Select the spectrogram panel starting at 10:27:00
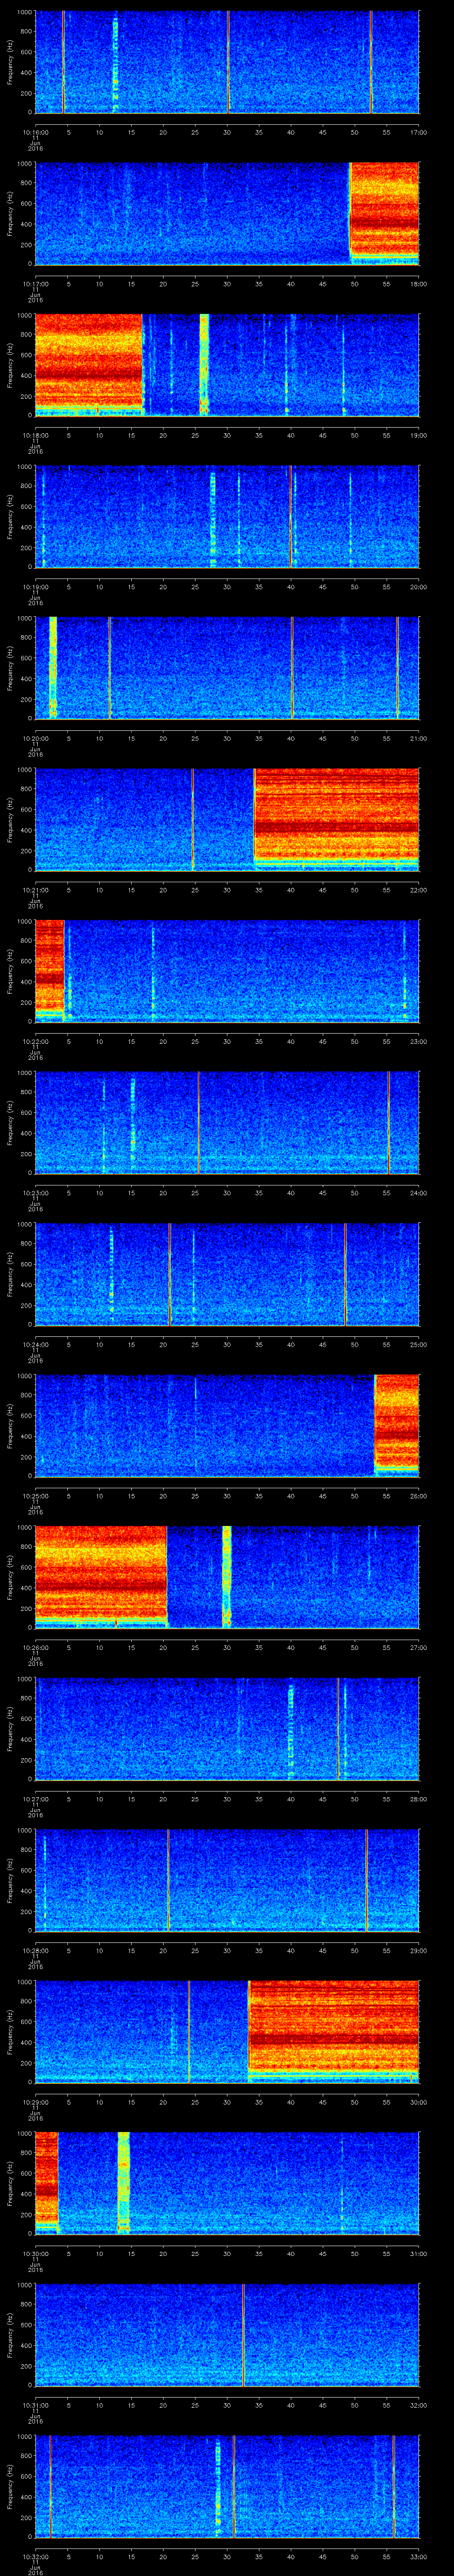Screen dimensions: 454x2576 point(227,1729)
